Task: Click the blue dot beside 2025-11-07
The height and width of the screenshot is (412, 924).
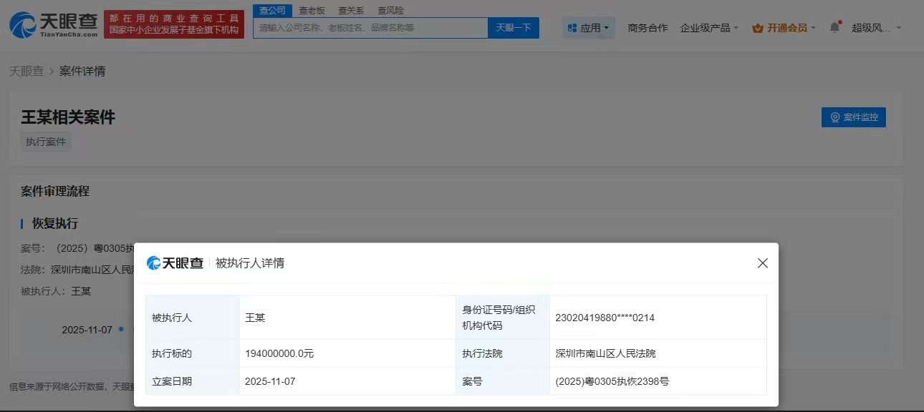Action: point(120,329)
